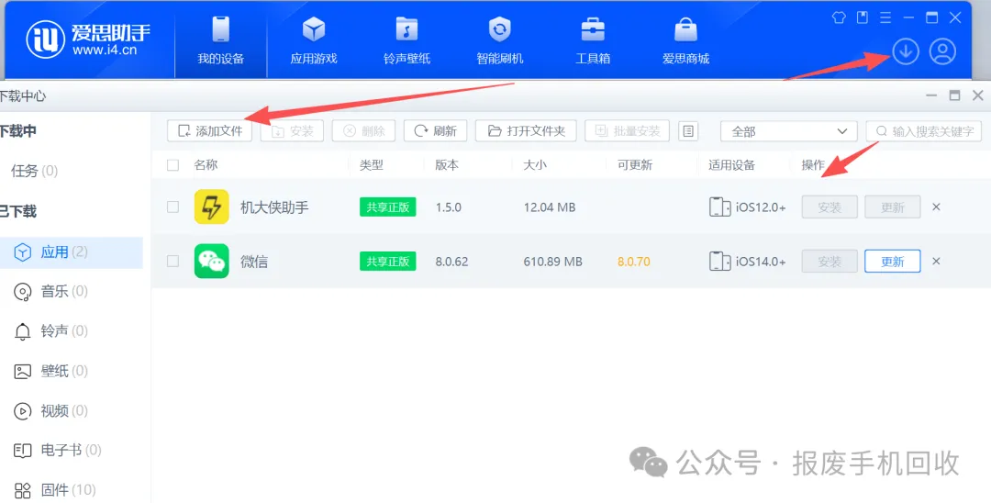
Task: Sort by 大小 column header
Action: coord(535,165)
